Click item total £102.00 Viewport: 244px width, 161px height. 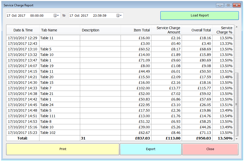tap(136, 88)
